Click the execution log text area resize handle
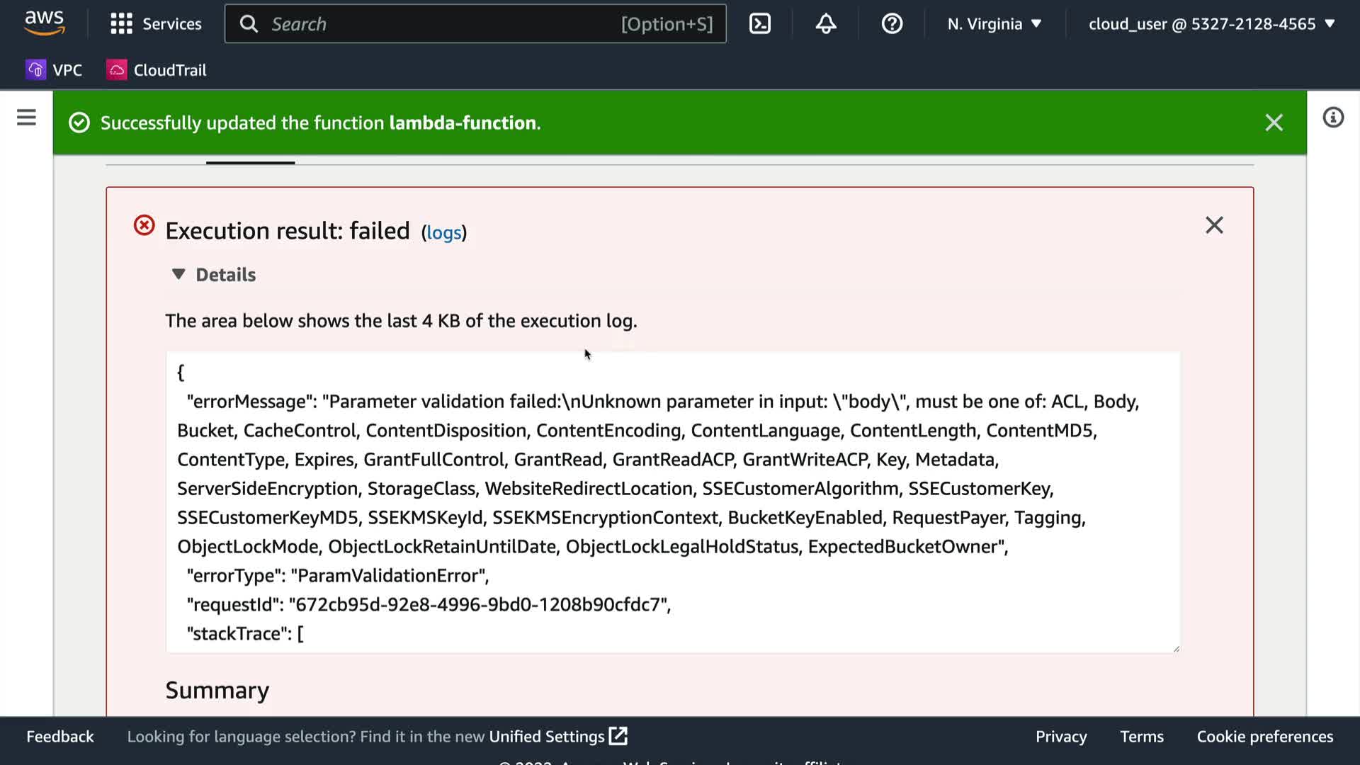This screenshot has height=765, width=1360. pyautogui.click(x=1176, y=649)
